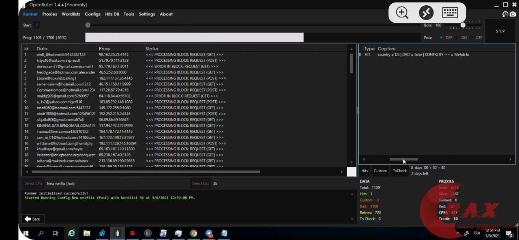The height and width of the screenshot is (240, 519).
Task: Select the ON proxy radio option
Action: pos(457,37)
